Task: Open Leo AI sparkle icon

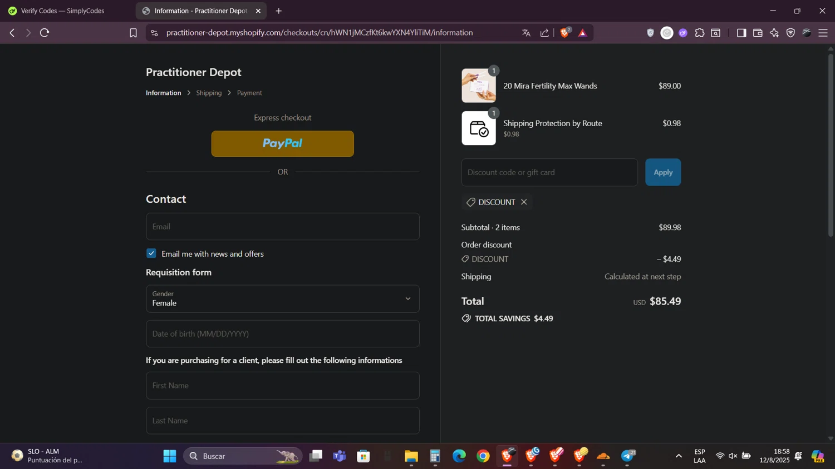Action: [x=774, y=33]
